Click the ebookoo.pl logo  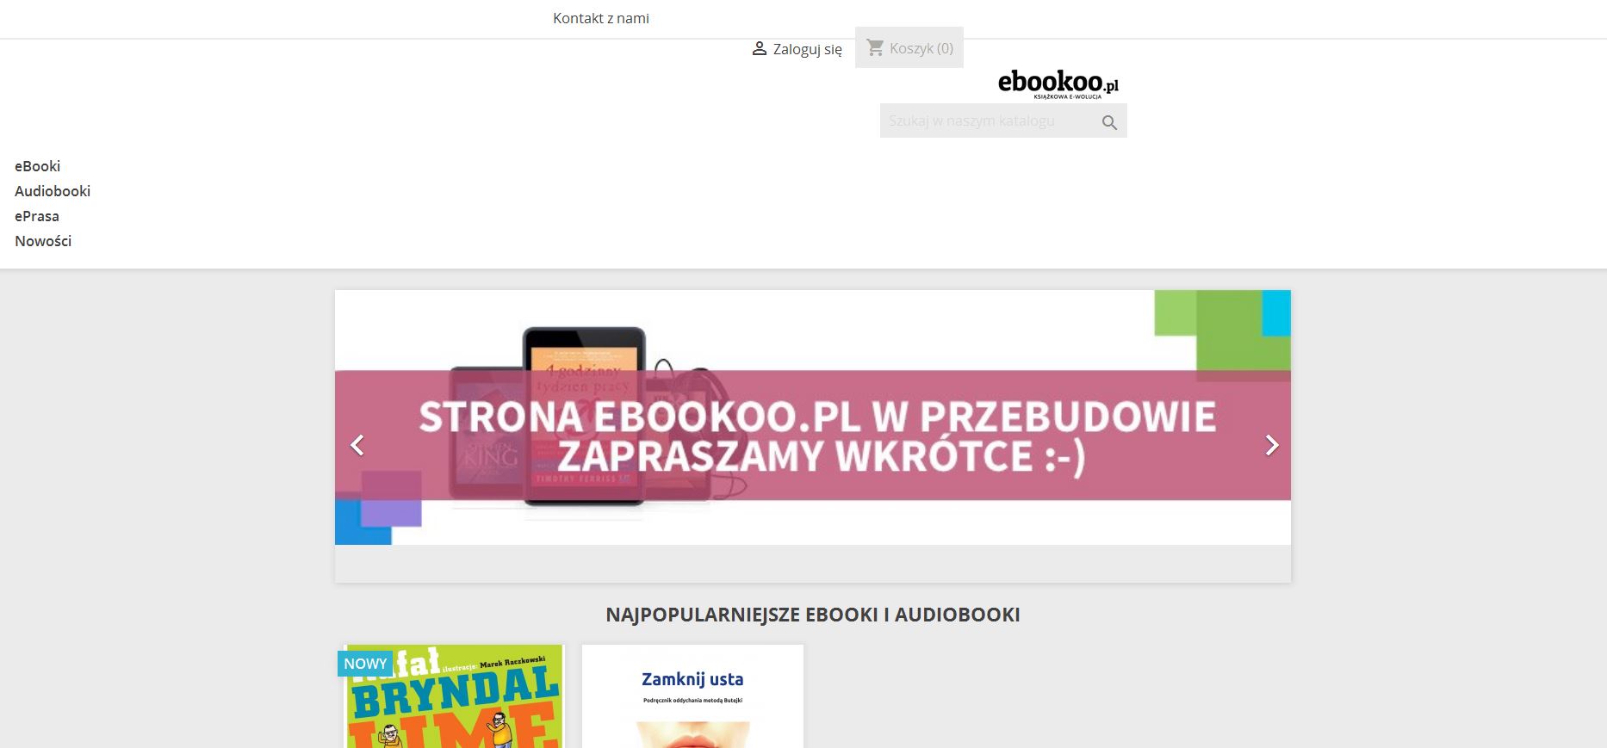tap(1058, 83)
